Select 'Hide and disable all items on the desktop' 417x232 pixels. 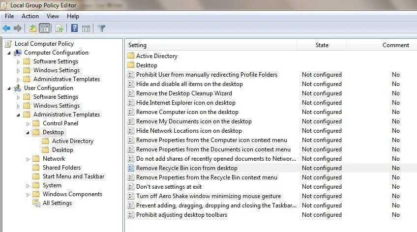click(189, 84)
